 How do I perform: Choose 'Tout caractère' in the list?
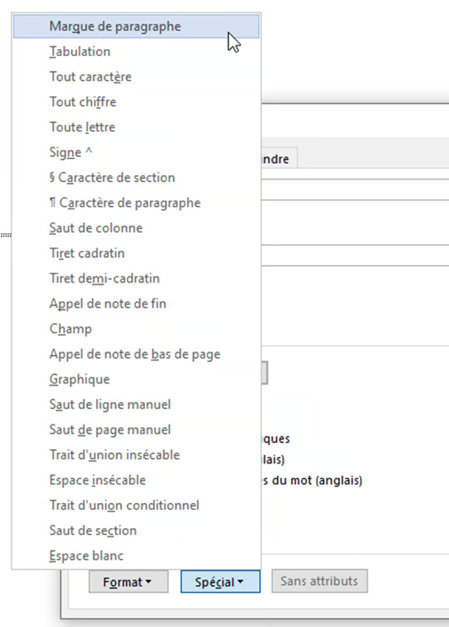coord(90,76)
